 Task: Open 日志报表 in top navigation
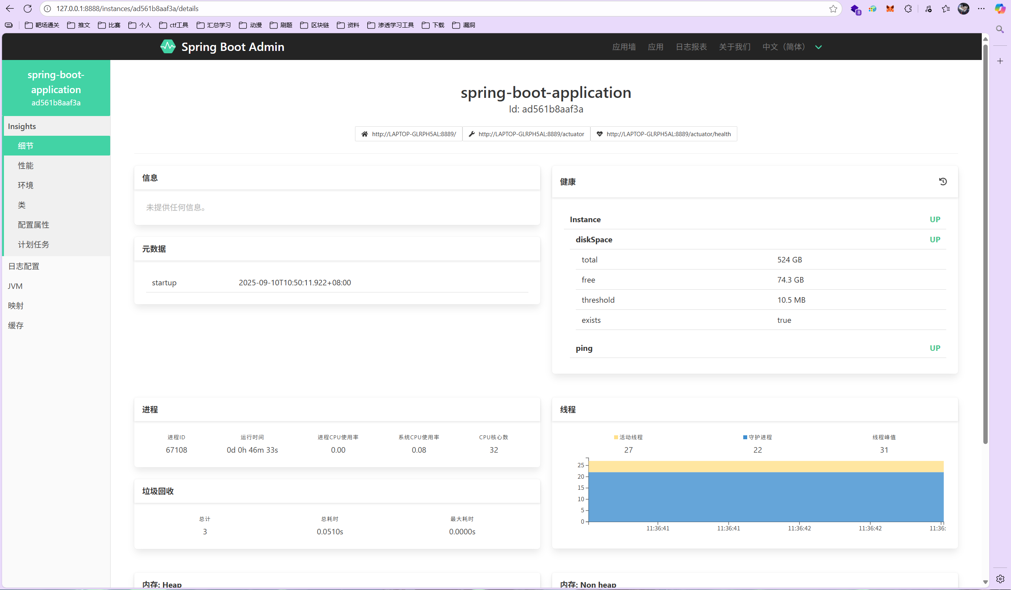pos(691,47)
